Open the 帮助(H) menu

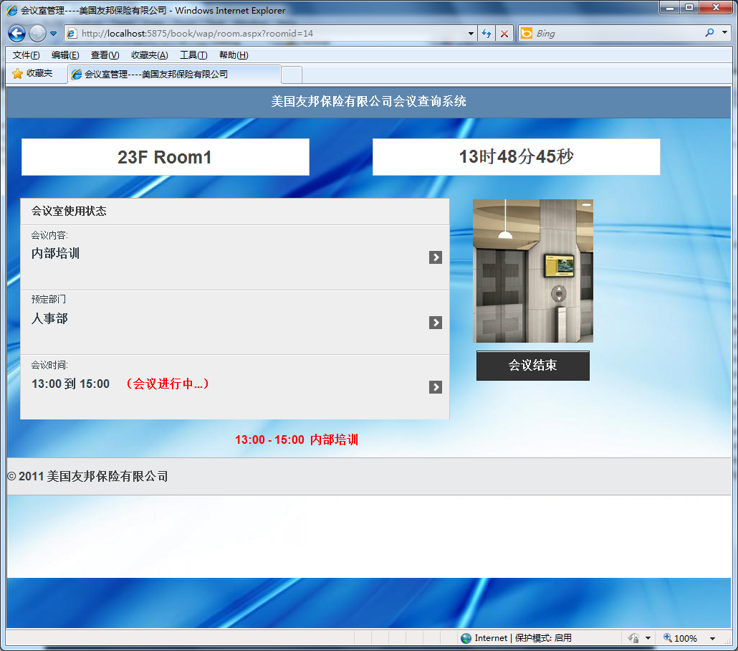(234, 55)
